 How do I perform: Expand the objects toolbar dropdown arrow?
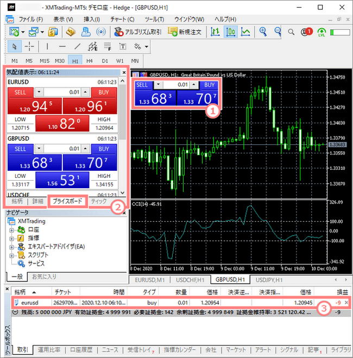click(146, 47)
